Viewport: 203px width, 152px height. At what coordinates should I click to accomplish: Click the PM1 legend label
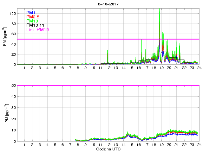31,12
